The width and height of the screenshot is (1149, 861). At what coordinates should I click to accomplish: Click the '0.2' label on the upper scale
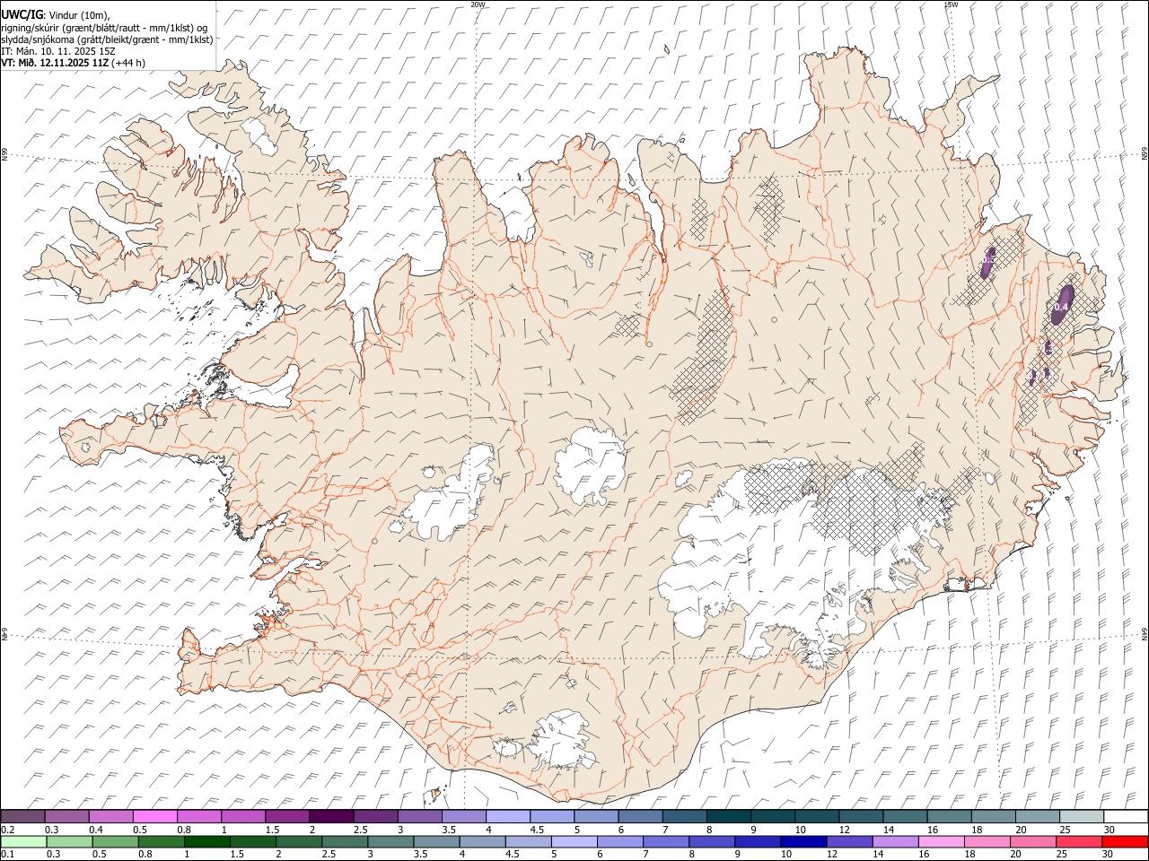pyautogui.click(x=8, y=830)
